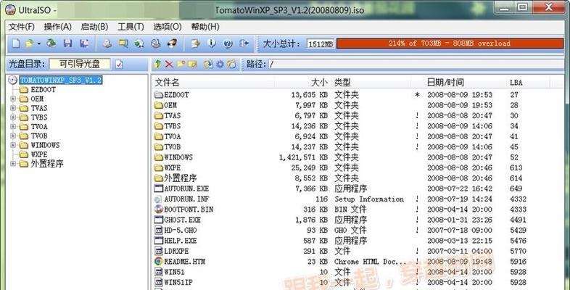Sort by the 类型 column header

tap(371, 83)
